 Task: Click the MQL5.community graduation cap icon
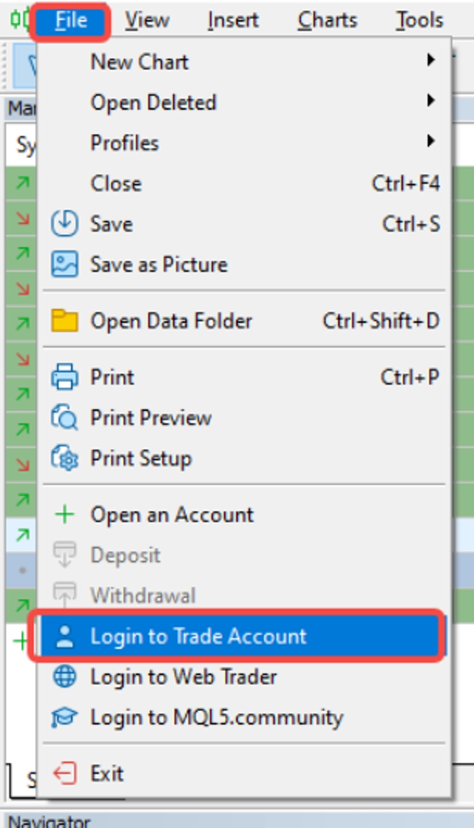65,718
